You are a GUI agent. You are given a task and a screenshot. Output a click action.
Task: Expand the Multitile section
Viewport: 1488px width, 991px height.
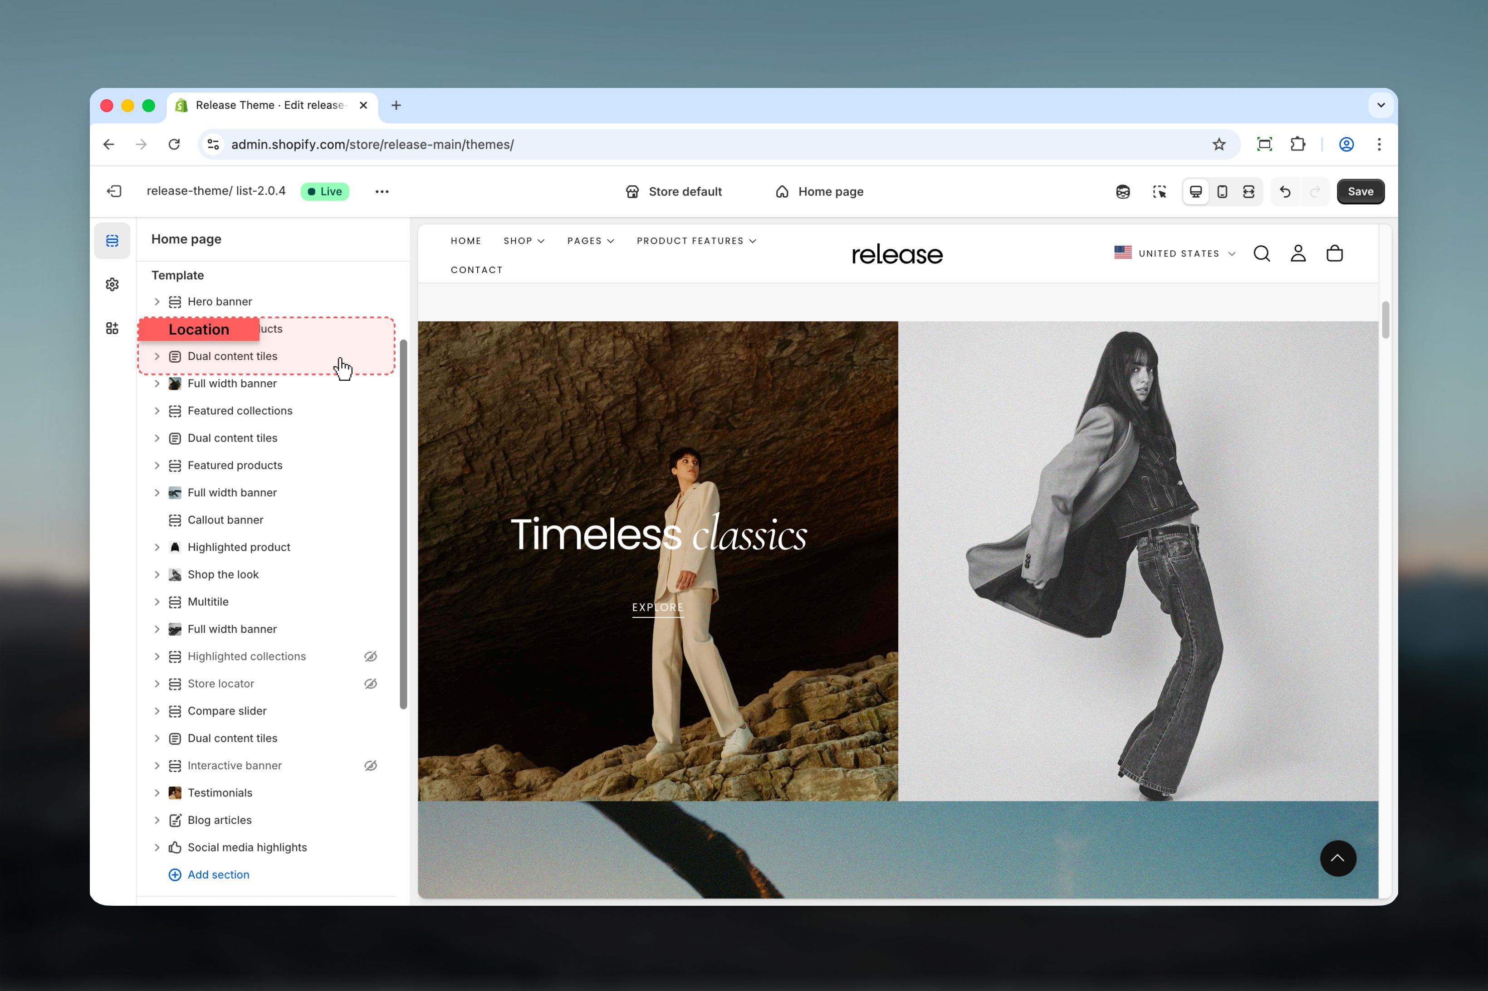pyautogui.click(x=157, y=602)
